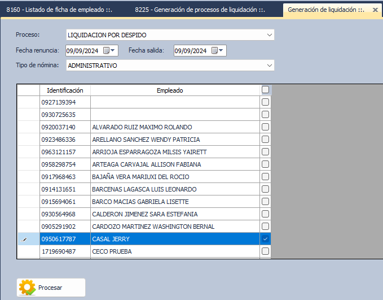Click the gear icon on Procesar button

(27, 288)
